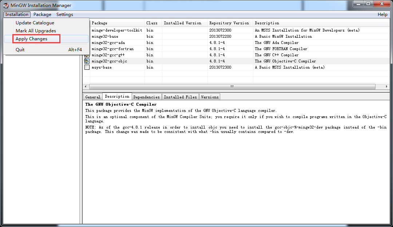Click the Repository Version column header

click(x=230, y=23)
